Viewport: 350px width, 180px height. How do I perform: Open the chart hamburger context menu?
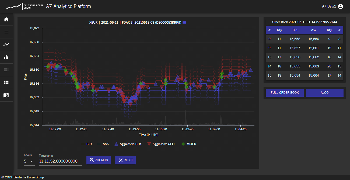(184, 23)
